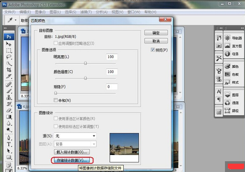Select the Notes tool
Viewport: 245px width, 172px height.
(x=9, y=165)
